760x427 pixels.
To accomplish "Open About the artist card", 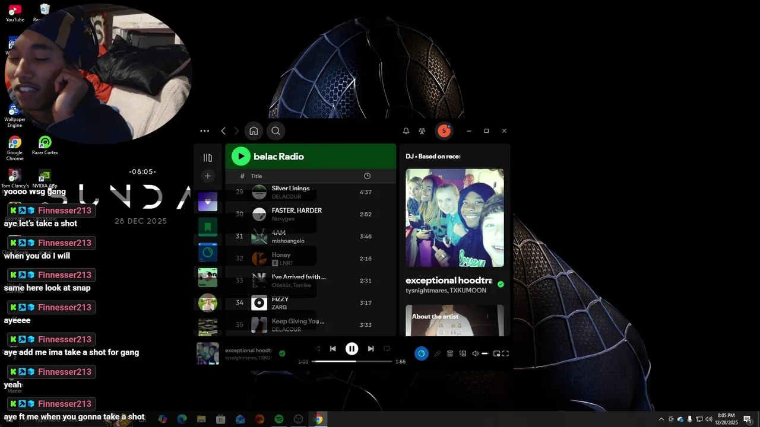I will (x=455, y=320).
